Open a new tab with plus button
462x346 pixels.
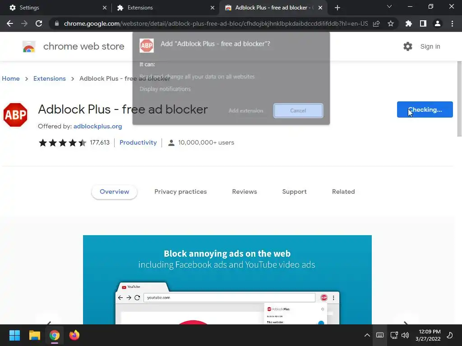337,8
